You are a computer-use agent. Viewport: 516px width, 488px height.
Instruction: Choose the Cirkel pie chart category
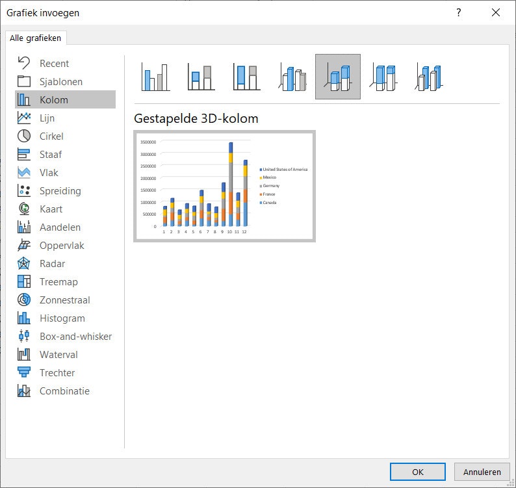(x=65, y=136)
